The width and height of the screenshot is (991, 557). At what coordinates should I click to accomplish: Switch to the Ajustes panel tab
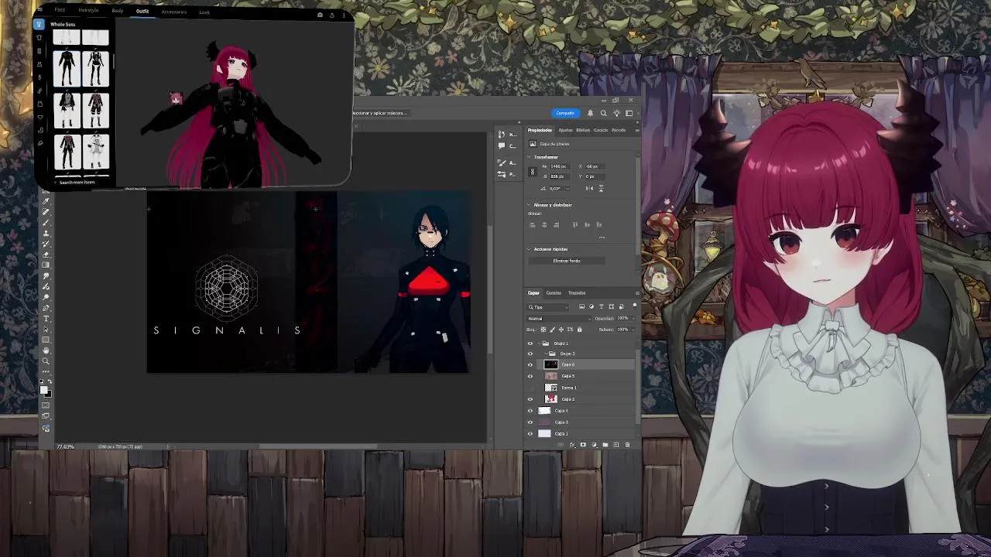click(566, 130)
